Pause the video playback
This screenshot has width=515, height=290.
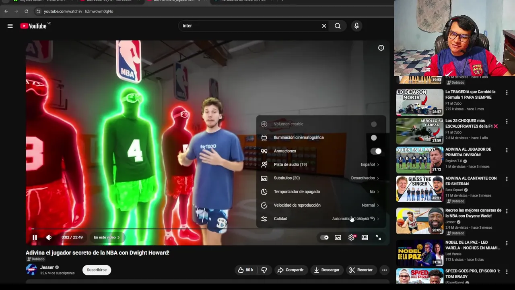[35, 237]
